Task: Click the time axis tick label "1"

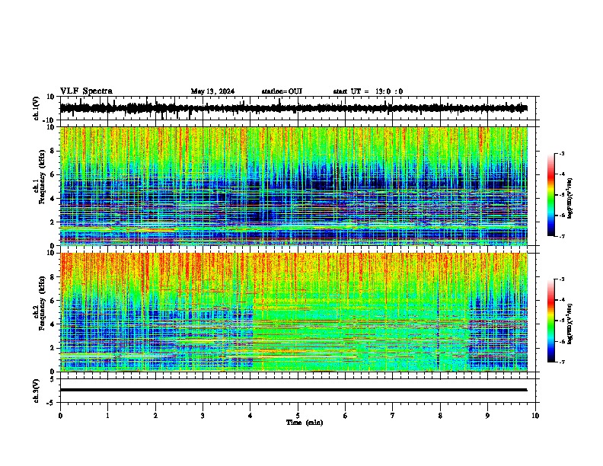Action: tap(107, 416)
